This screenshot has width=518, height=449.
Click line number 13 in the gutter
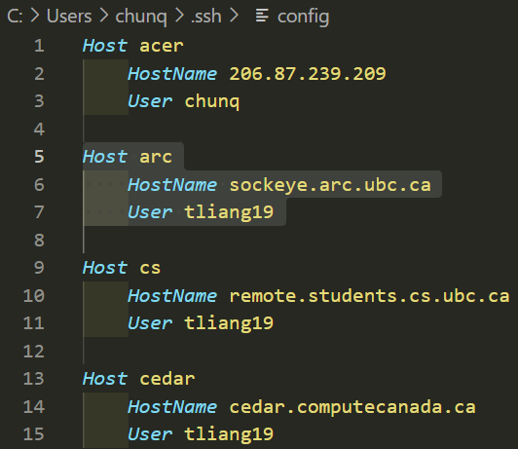(33, 378)
